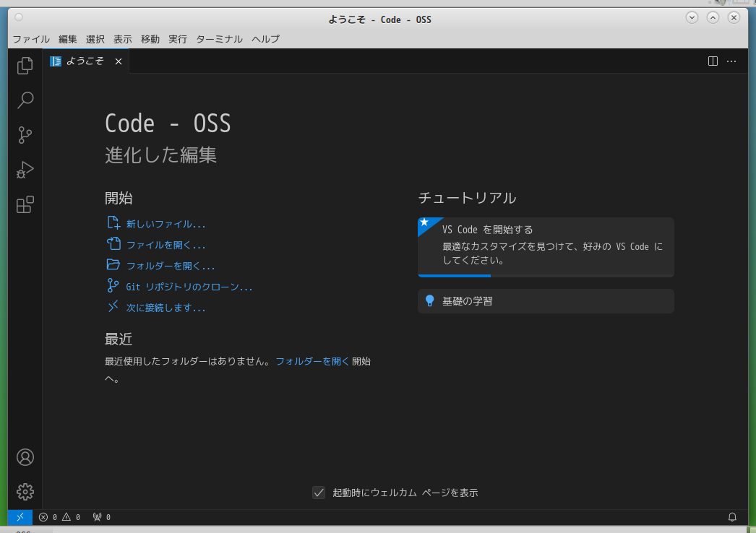Click the new file icon beside 新しいファイル
756x533 pixels.
pyautogui.click(x=113, y=222)
